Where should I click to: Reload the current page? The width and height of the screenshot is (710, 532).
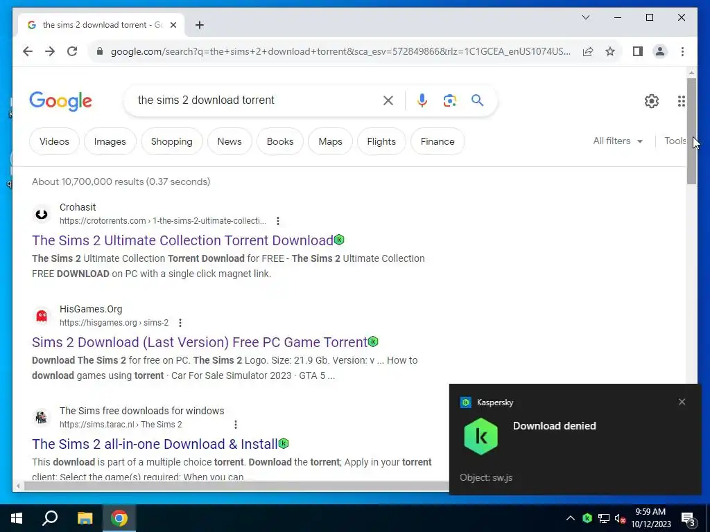tap(72, 51)
